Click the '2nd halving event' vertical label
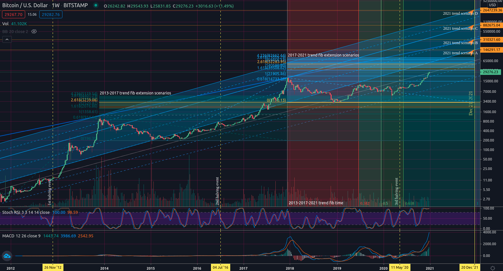This screenshot has width=503, height=271. pyautogui.click(x=217, y=191)
